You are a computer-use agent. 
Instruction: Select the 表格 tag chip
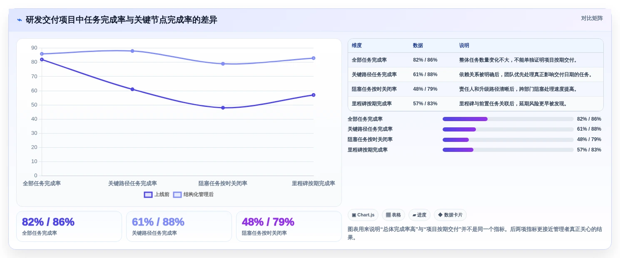(x=393, y=215)
